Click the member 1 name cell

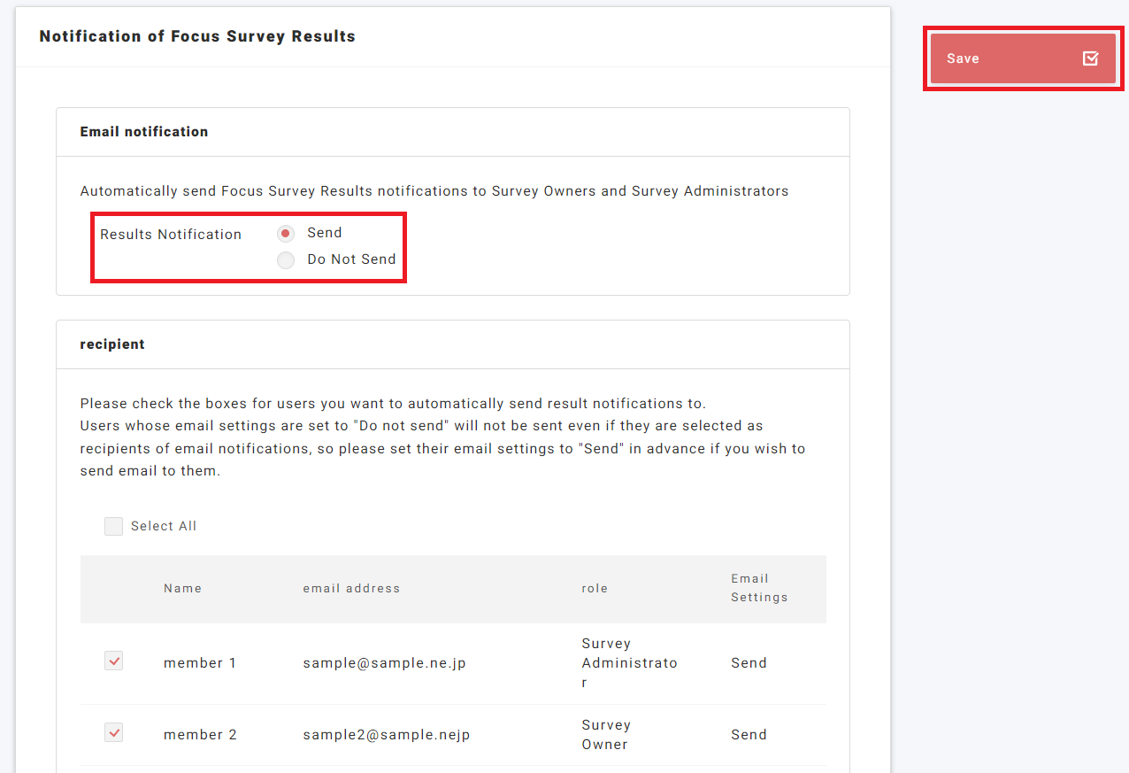point(200,663)
